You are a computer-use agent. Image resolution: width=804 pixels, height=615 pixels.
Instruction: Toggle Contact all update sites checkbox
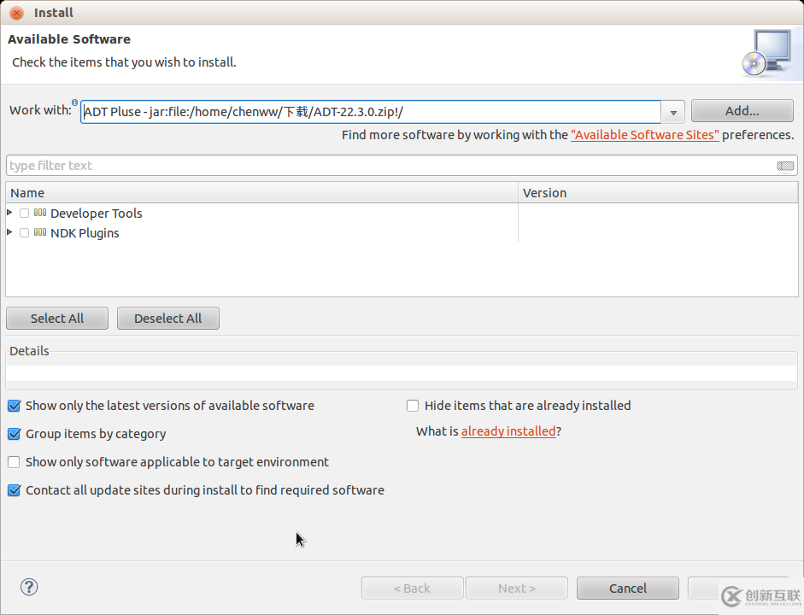tap(14, 490)
